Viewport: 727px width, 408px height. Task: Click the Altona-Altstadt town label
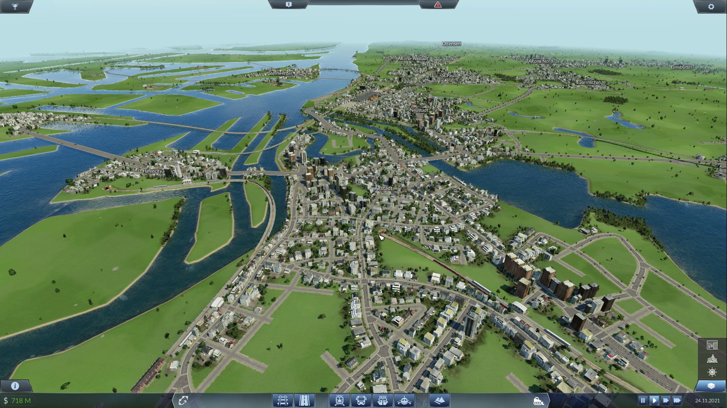(x=413, y=59)
